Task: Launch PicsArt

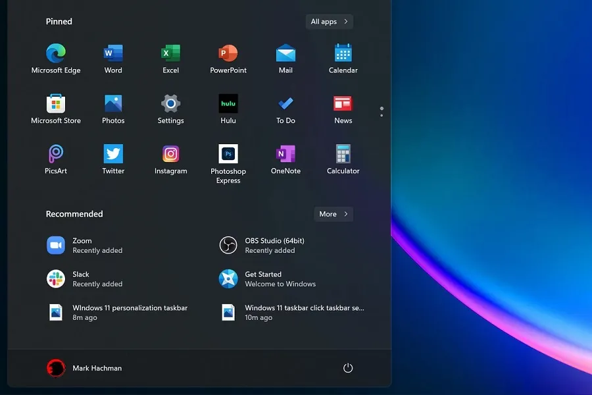Action: tap(56, 159)
